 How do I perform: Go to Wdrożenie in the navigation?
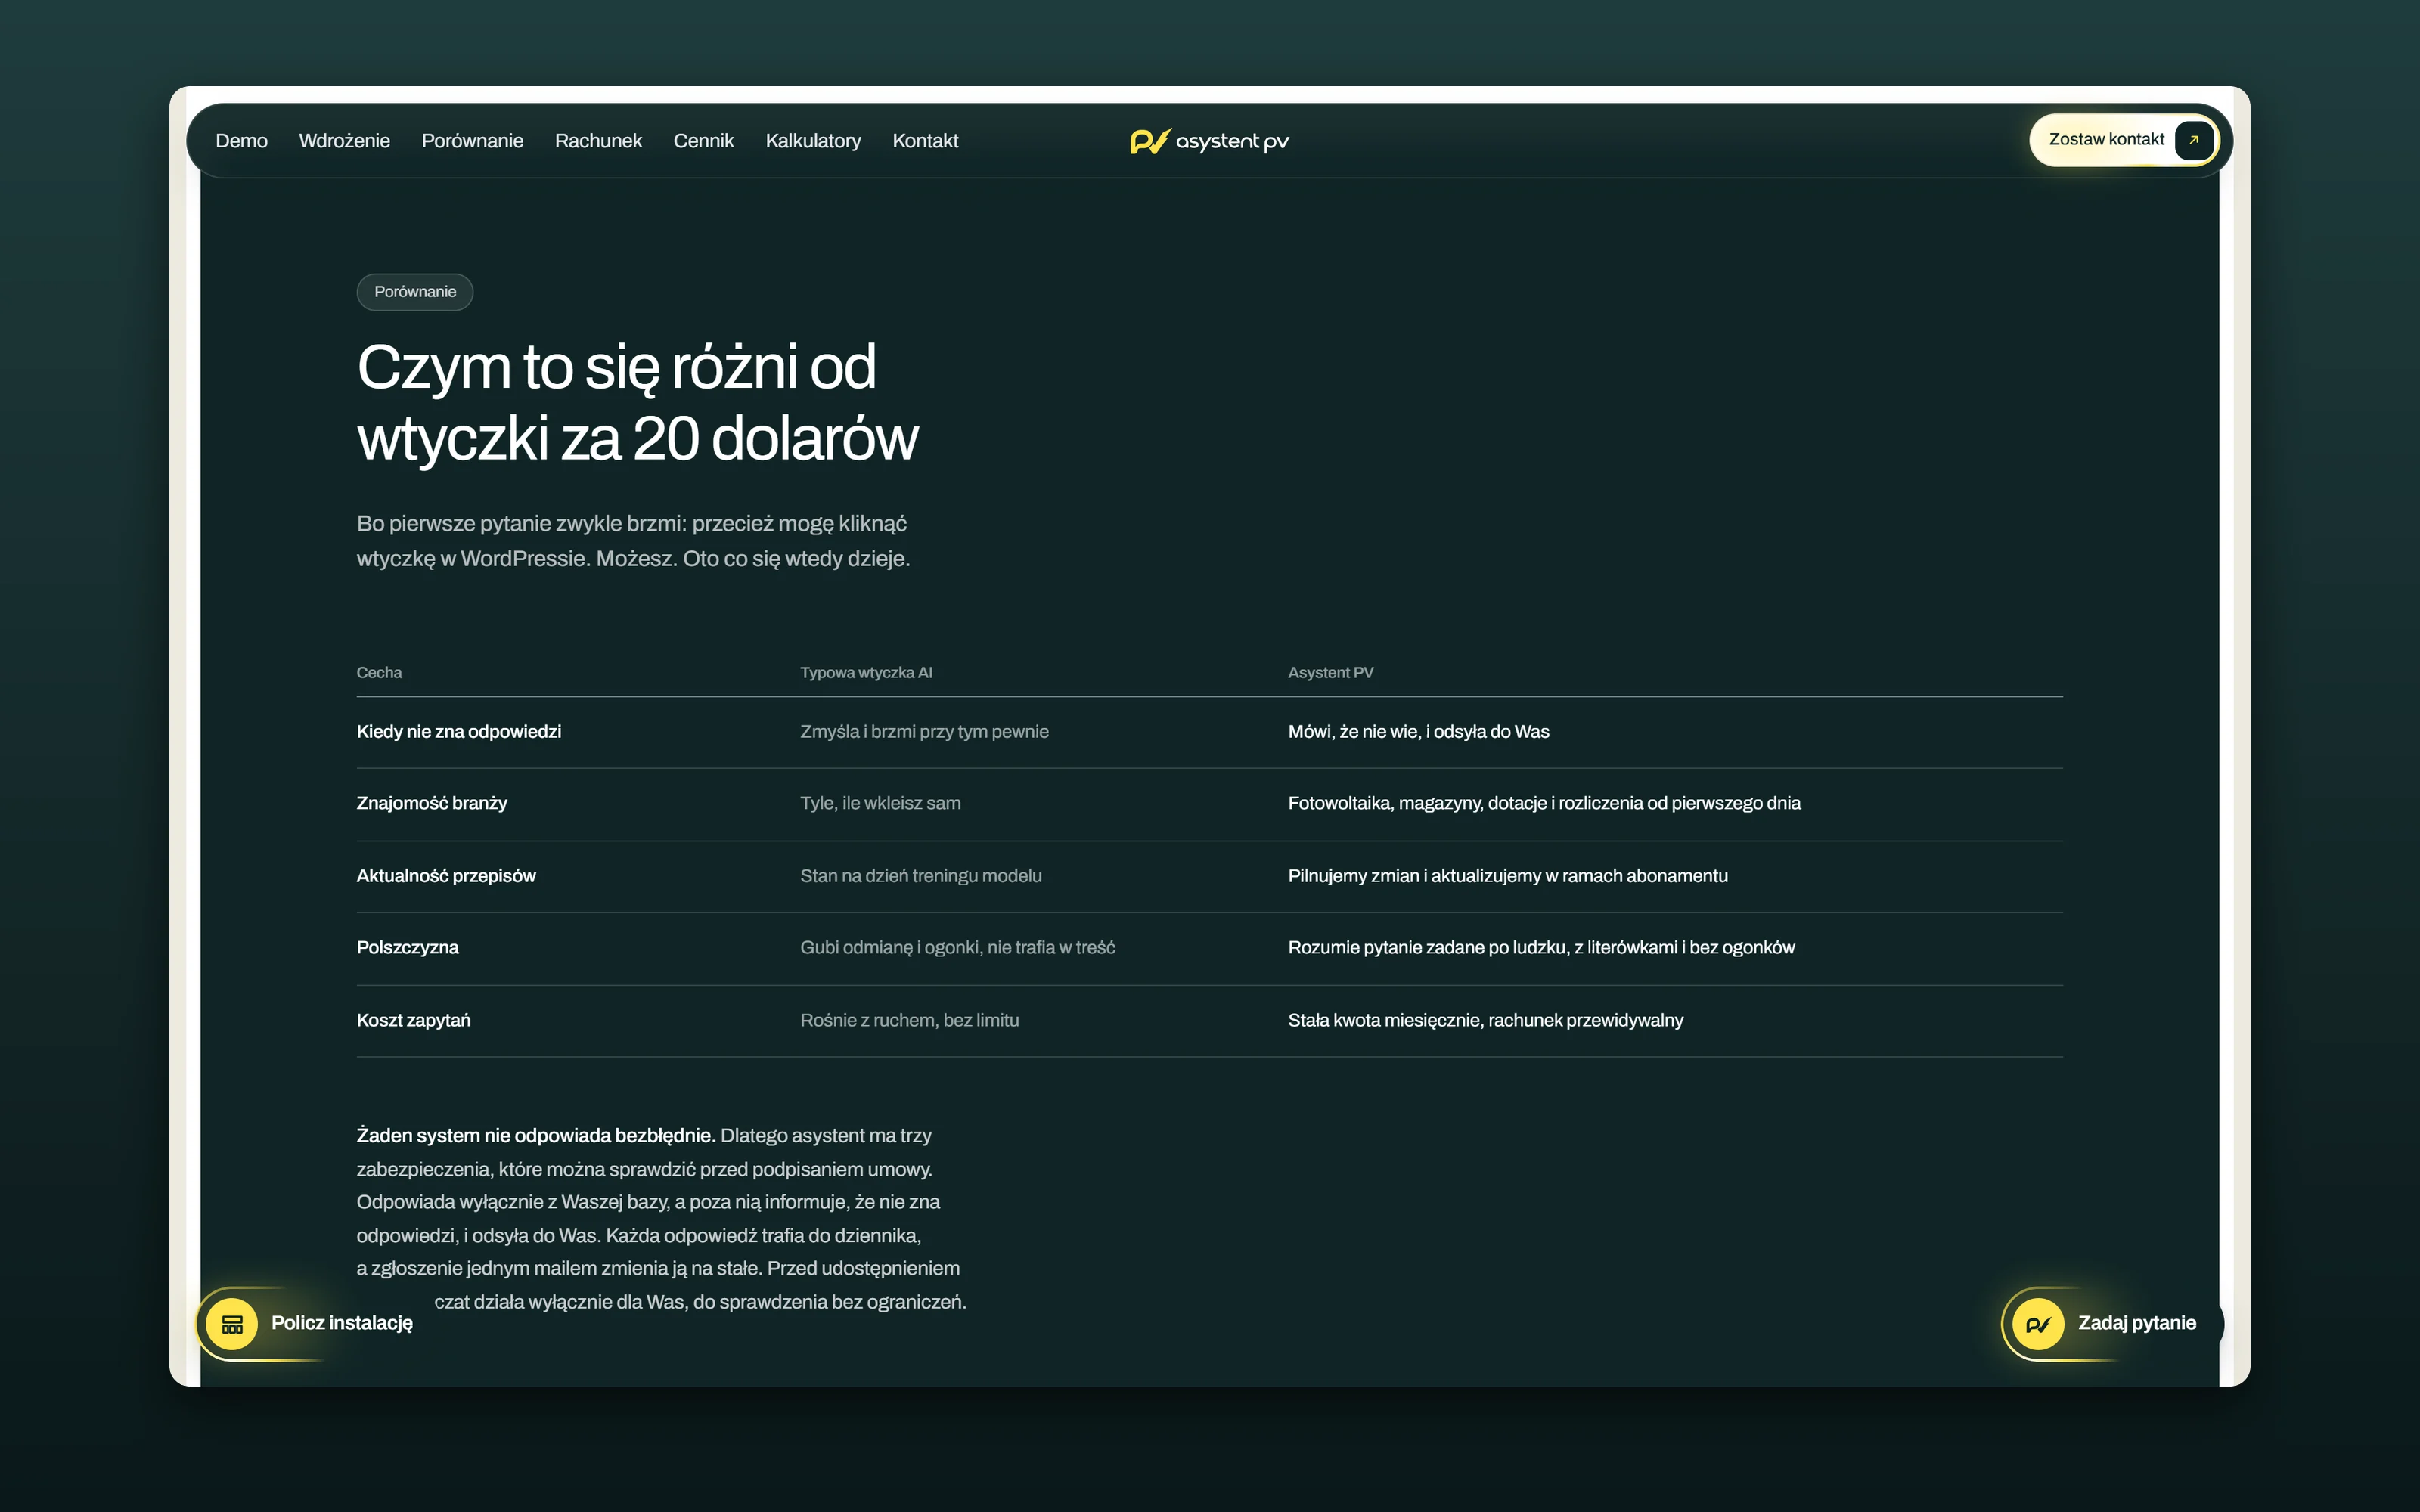point(344,141)
